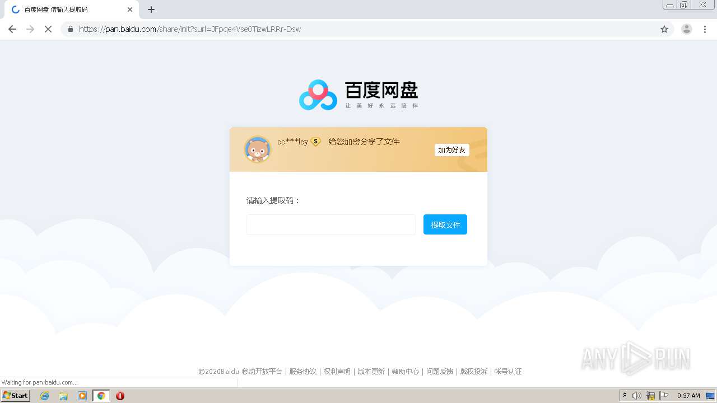717x403 pixels.
Task: Close the 百度网盘 browser tab
Action: tap(130, 10)
